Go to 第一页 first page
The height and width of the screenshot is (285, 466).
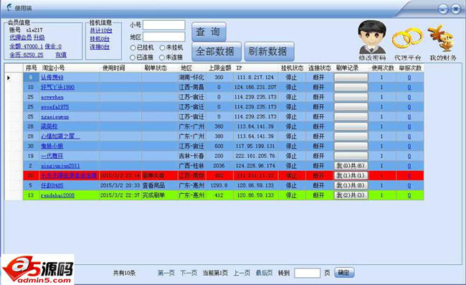[166, 273]
